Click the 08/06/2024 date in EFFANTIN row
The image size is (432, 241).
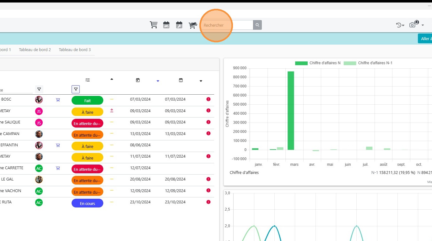(140, 145)
